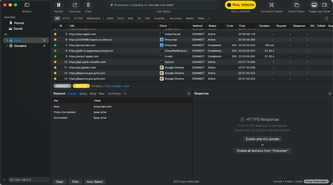Click the CONNECT method badge
This screenshot has width=333, height=185.
62,86
